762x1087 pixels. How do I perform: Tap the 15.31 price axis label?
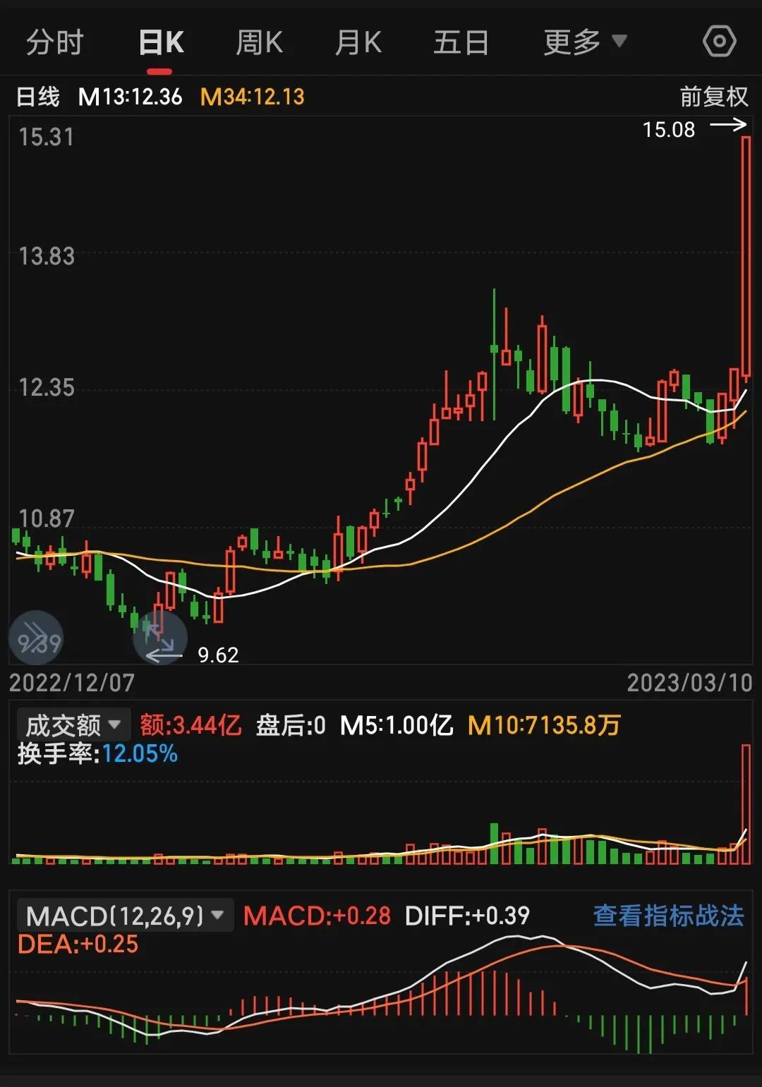coord(46,137)
